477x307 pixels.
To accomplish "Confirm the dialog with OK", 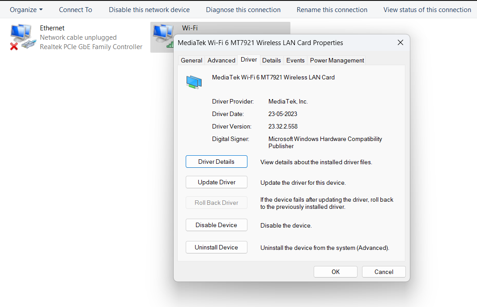I will click(336, 272).
